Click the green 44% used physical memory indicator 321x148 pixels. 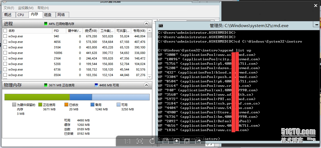(46, 24)
